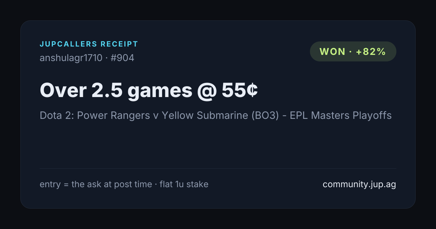Viewport: 436px width, 229px height.
Task: Select the flat 1u stake text
Action: [x=184, y=184]
